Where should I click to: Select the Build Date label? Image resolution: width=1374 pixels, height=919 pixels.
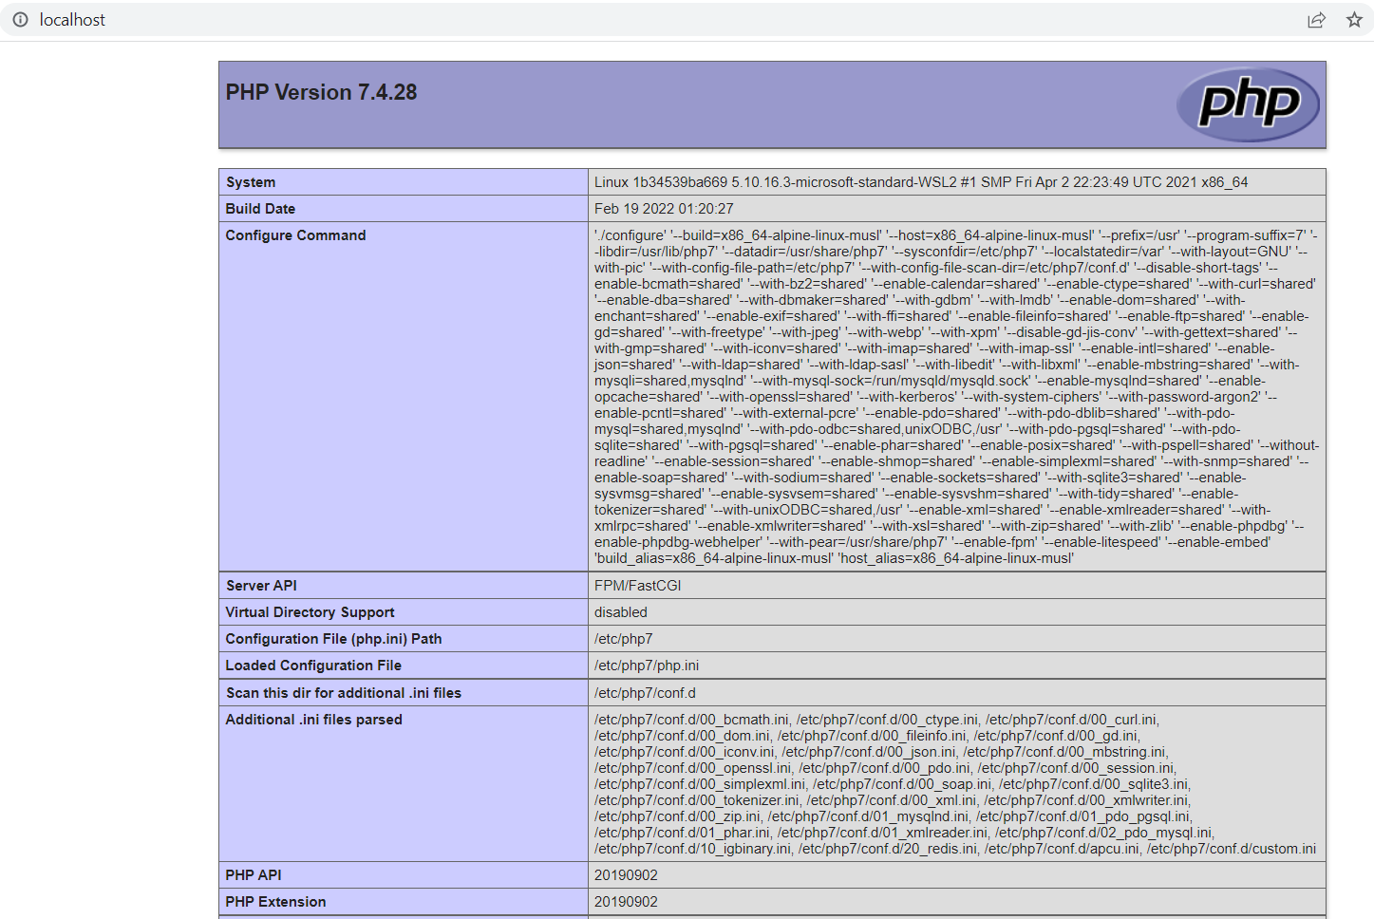[260, 209]
